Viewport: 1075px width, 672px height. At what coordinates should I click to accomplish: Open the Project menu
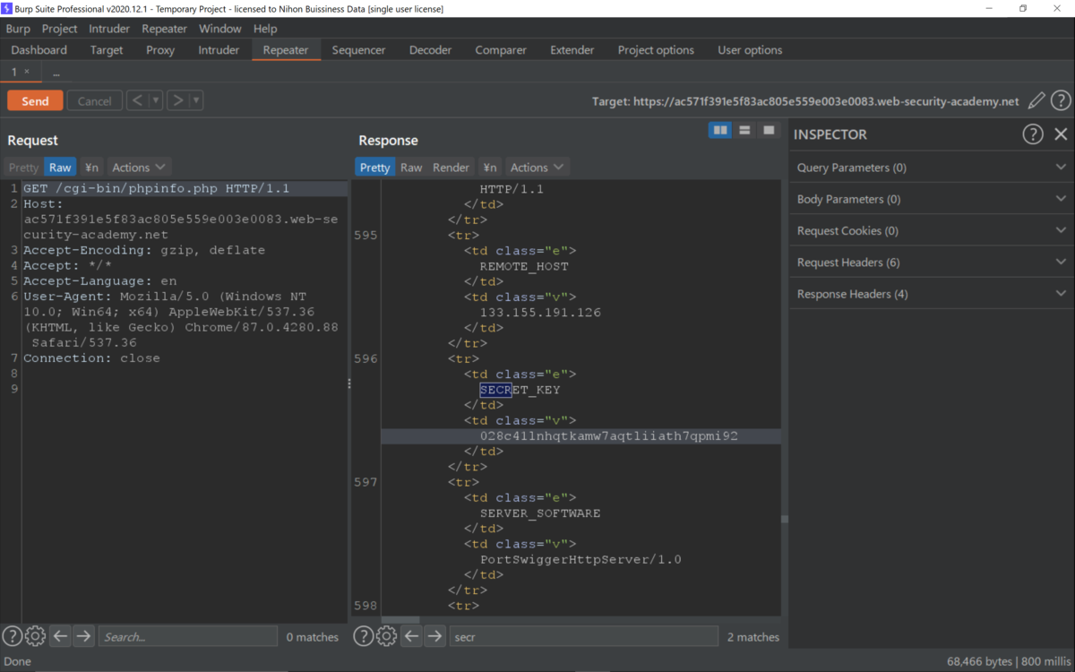tap(60, 29)
